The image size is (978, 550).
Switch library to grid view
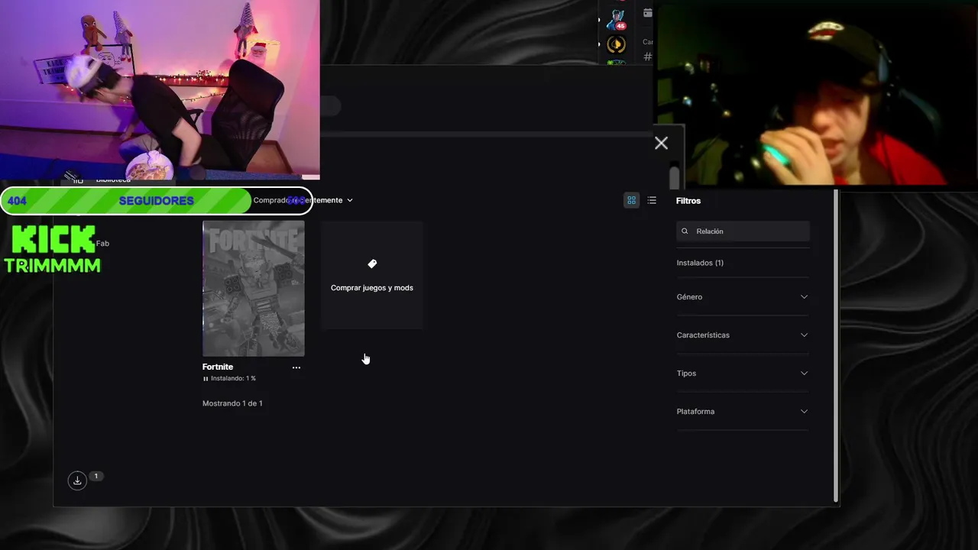tap(631, 200)
